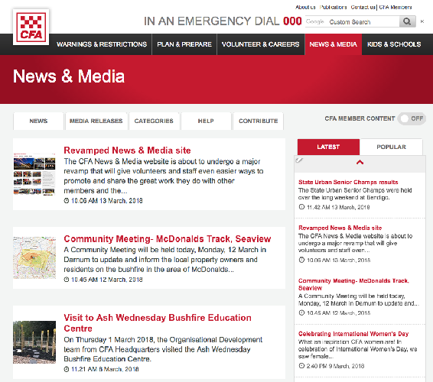
Task: Switch to the Contribute tab
Action: click(259, 121)
